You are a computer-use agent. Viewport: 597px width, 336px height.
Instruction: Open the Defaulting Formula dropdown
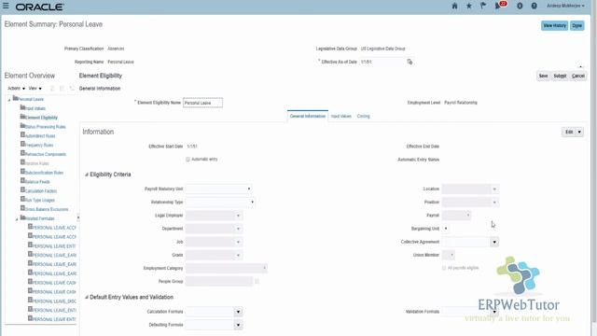[x=238, y=325]
